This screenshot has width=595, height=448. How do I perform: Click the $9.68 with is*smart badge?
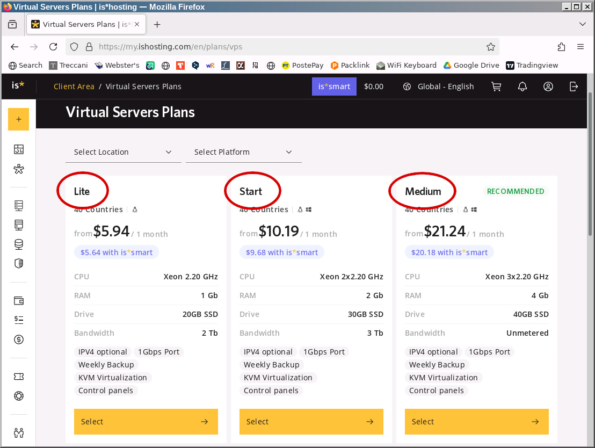tap(282, 252)
